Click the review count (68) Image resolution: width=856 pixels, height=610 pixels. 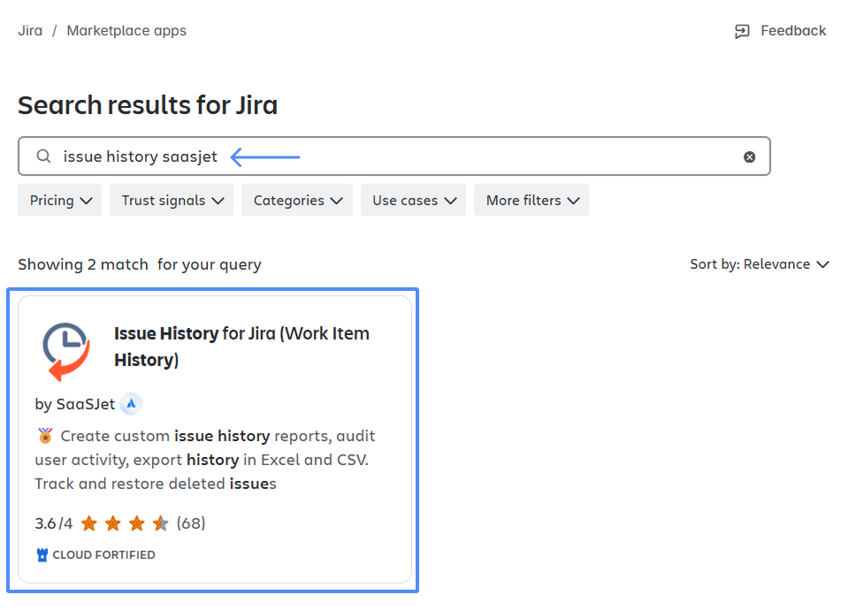click(x=191, y=523)
